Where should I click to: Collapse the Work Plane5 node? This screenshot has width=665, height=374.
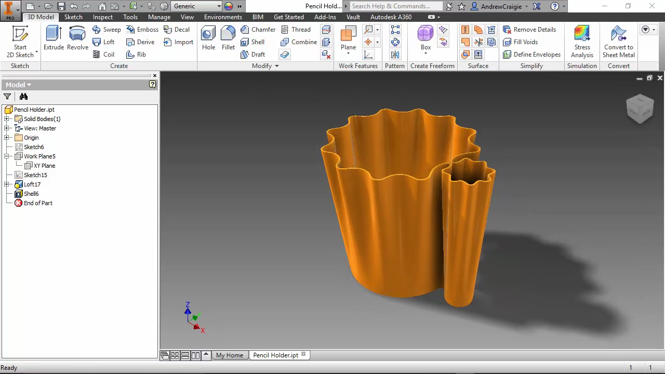coord(7,156)
